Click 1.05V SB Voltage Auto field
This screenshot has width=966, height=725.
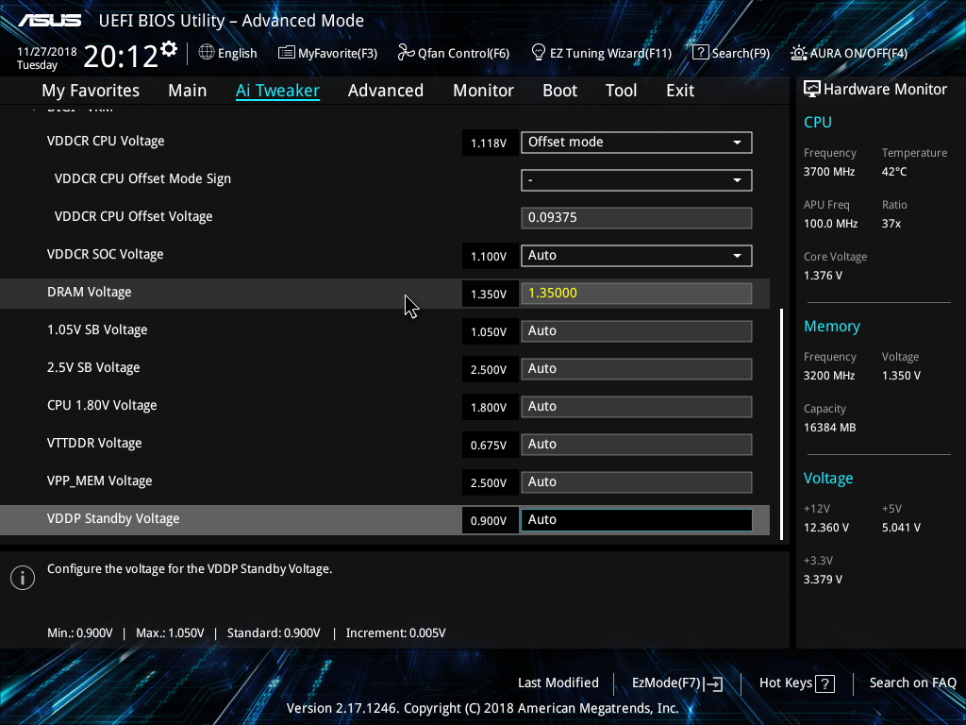(x=637, y=331)
